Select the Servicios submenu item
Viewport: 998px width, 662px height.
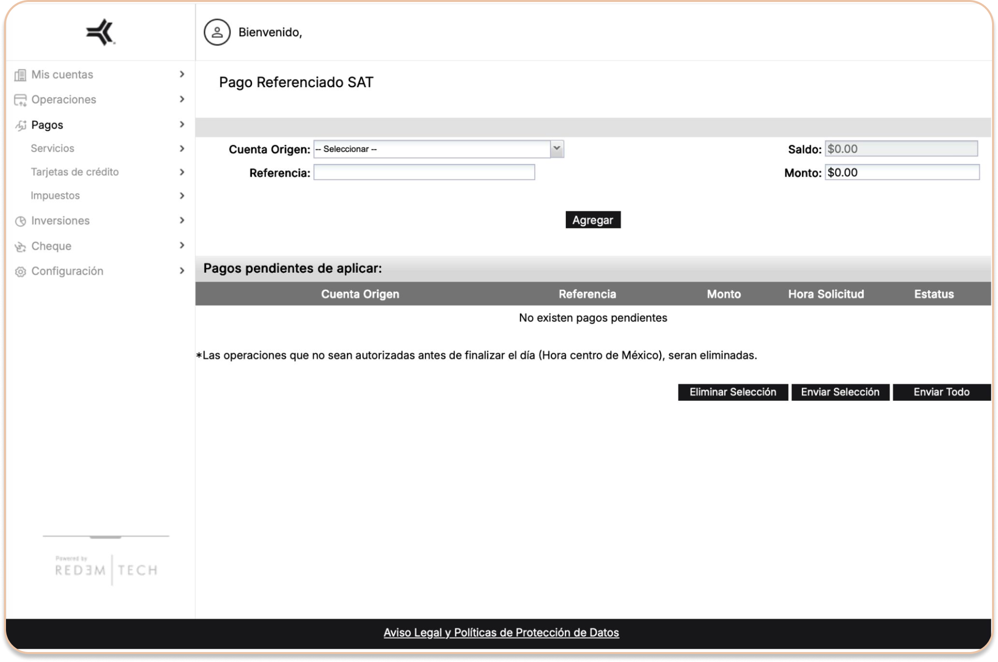tap(52, 149)
